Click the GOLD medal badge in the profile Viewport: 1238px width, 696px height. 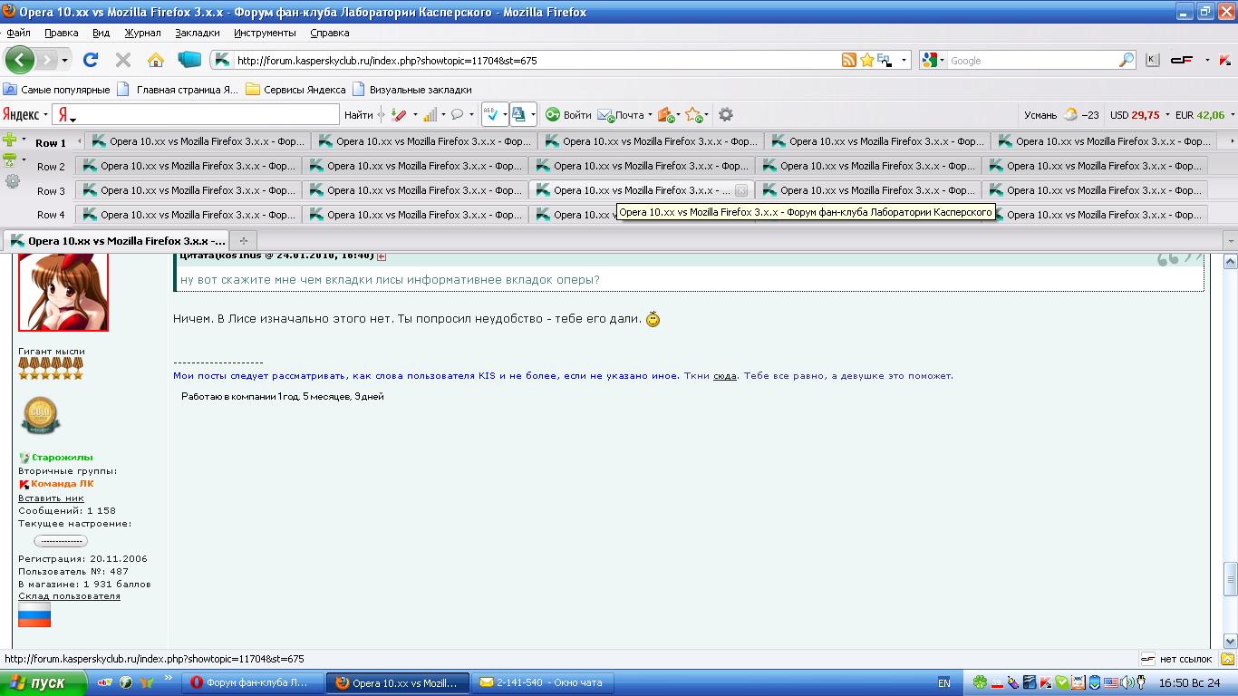pyautogui.click(x=40, y=416)
